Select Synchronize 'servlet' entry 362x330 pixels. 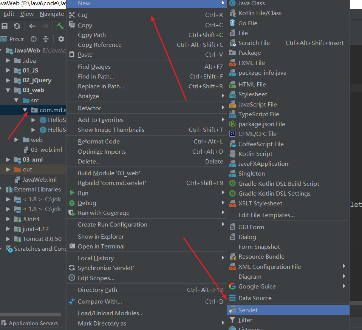(147, 268)
